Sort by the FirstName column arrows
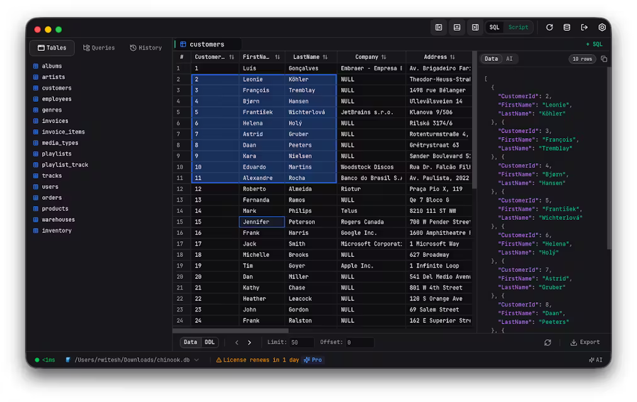 pyautogui.click(x=278, y=57)
